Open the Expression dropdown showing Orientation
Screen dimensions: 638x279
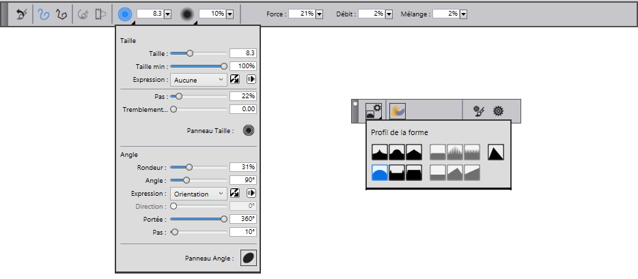[x=198, y=194]
